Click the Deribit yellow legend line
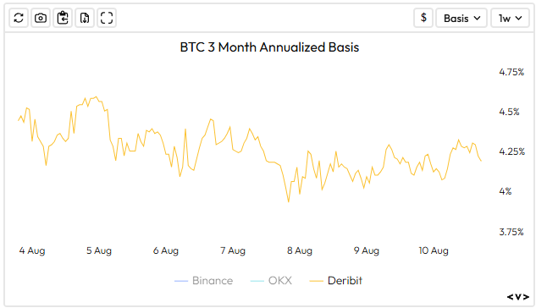Viewport: 536px width, 308px height. 316,281
